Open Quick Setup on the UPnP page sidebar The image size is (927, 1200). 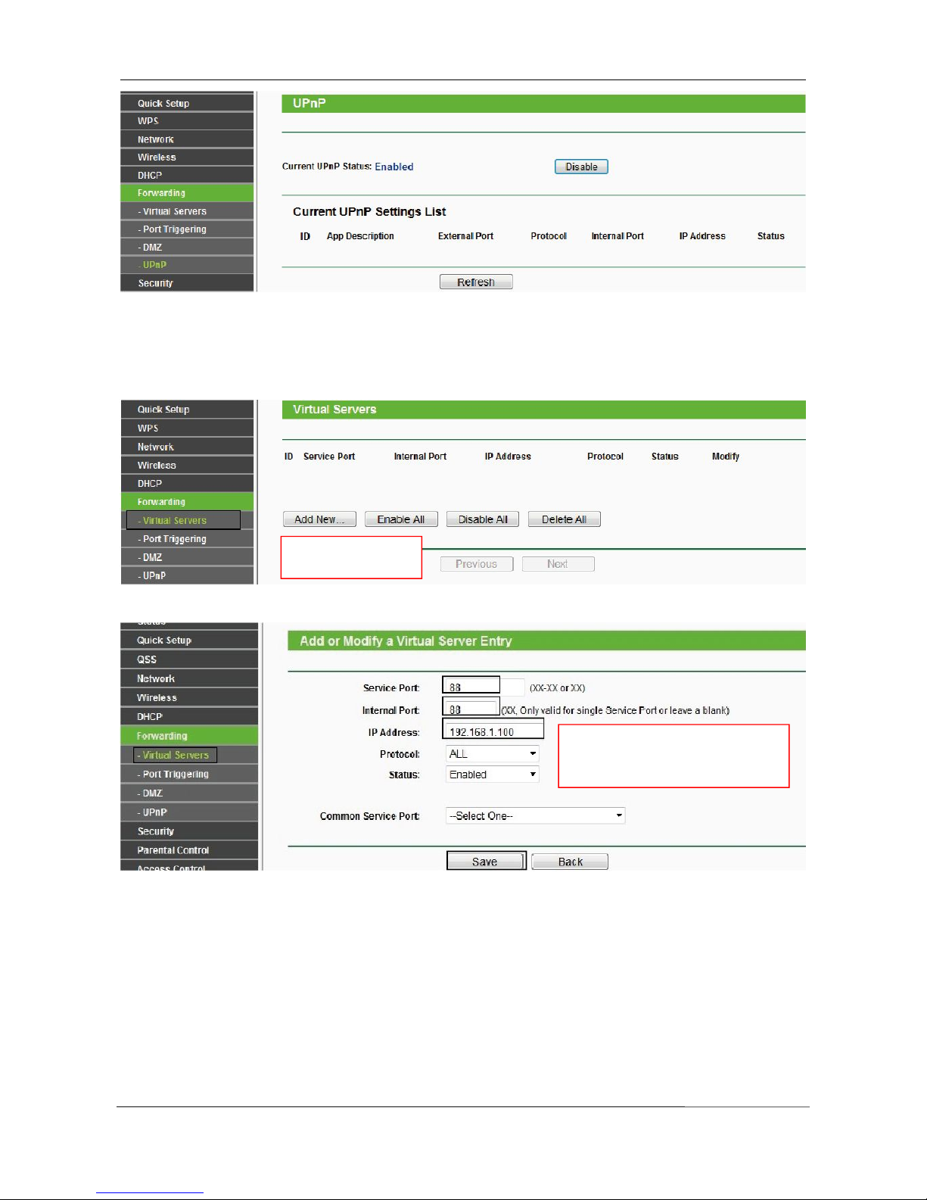[x=187, y=103]
